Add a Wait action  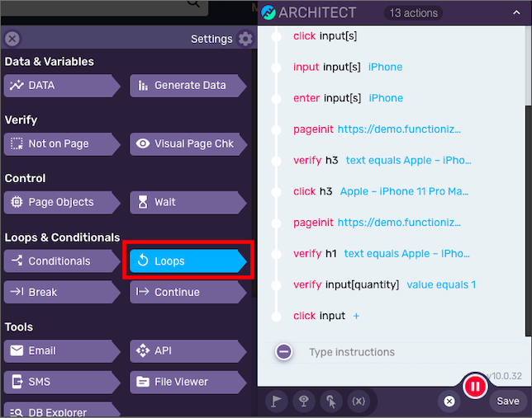[188, 202]
